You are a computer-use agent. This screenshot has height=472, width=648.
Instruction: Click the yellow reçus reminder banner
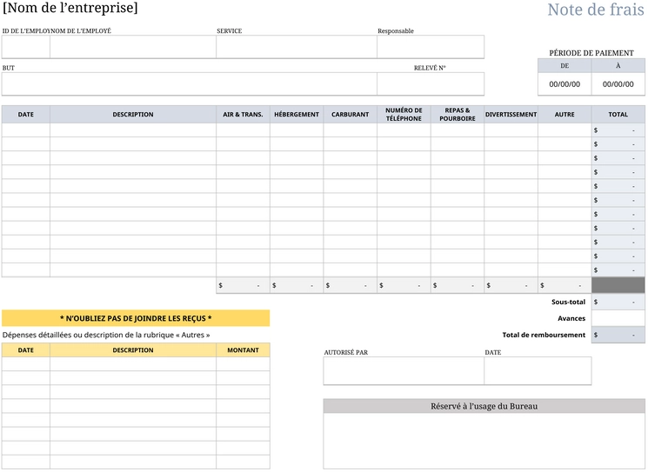click(136, 318)
